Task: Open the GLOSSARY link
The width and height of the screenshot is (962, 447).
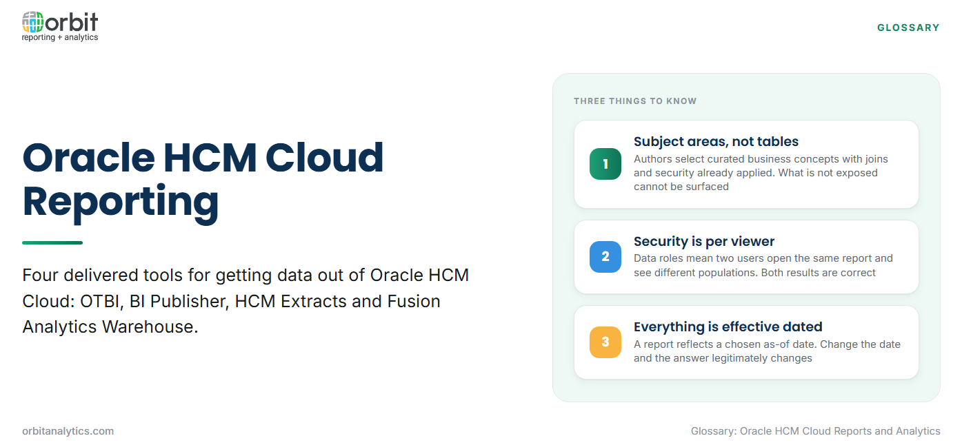Action: [908, 28]
